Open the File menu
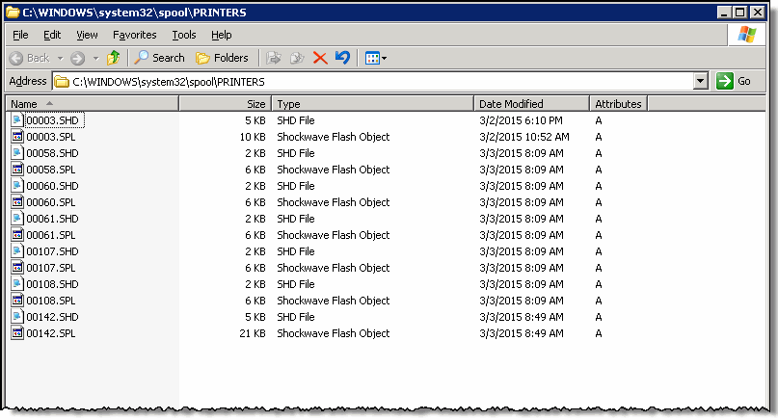 [20, 35]
